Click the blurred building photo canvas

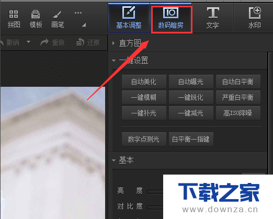pyautogui.click(x=53, y=153)
